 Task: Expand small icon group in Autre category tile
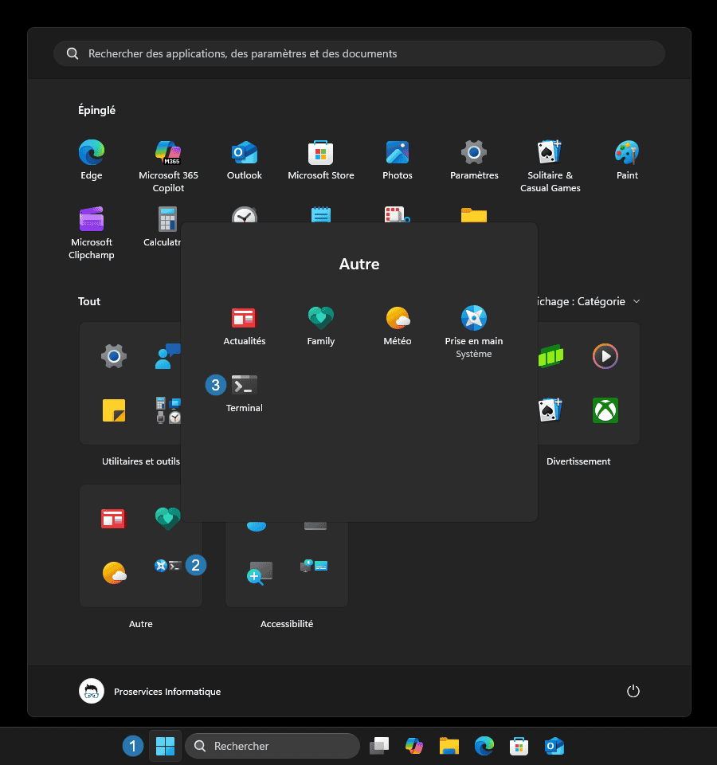168,566
